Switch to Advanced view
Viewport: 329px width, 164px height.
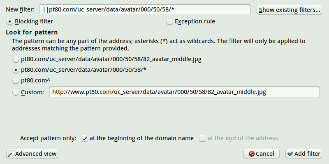point(32,154)
